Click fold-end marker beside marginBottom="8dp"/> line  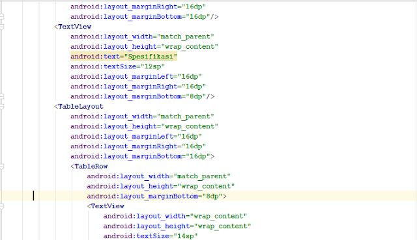tap(1, 96)
